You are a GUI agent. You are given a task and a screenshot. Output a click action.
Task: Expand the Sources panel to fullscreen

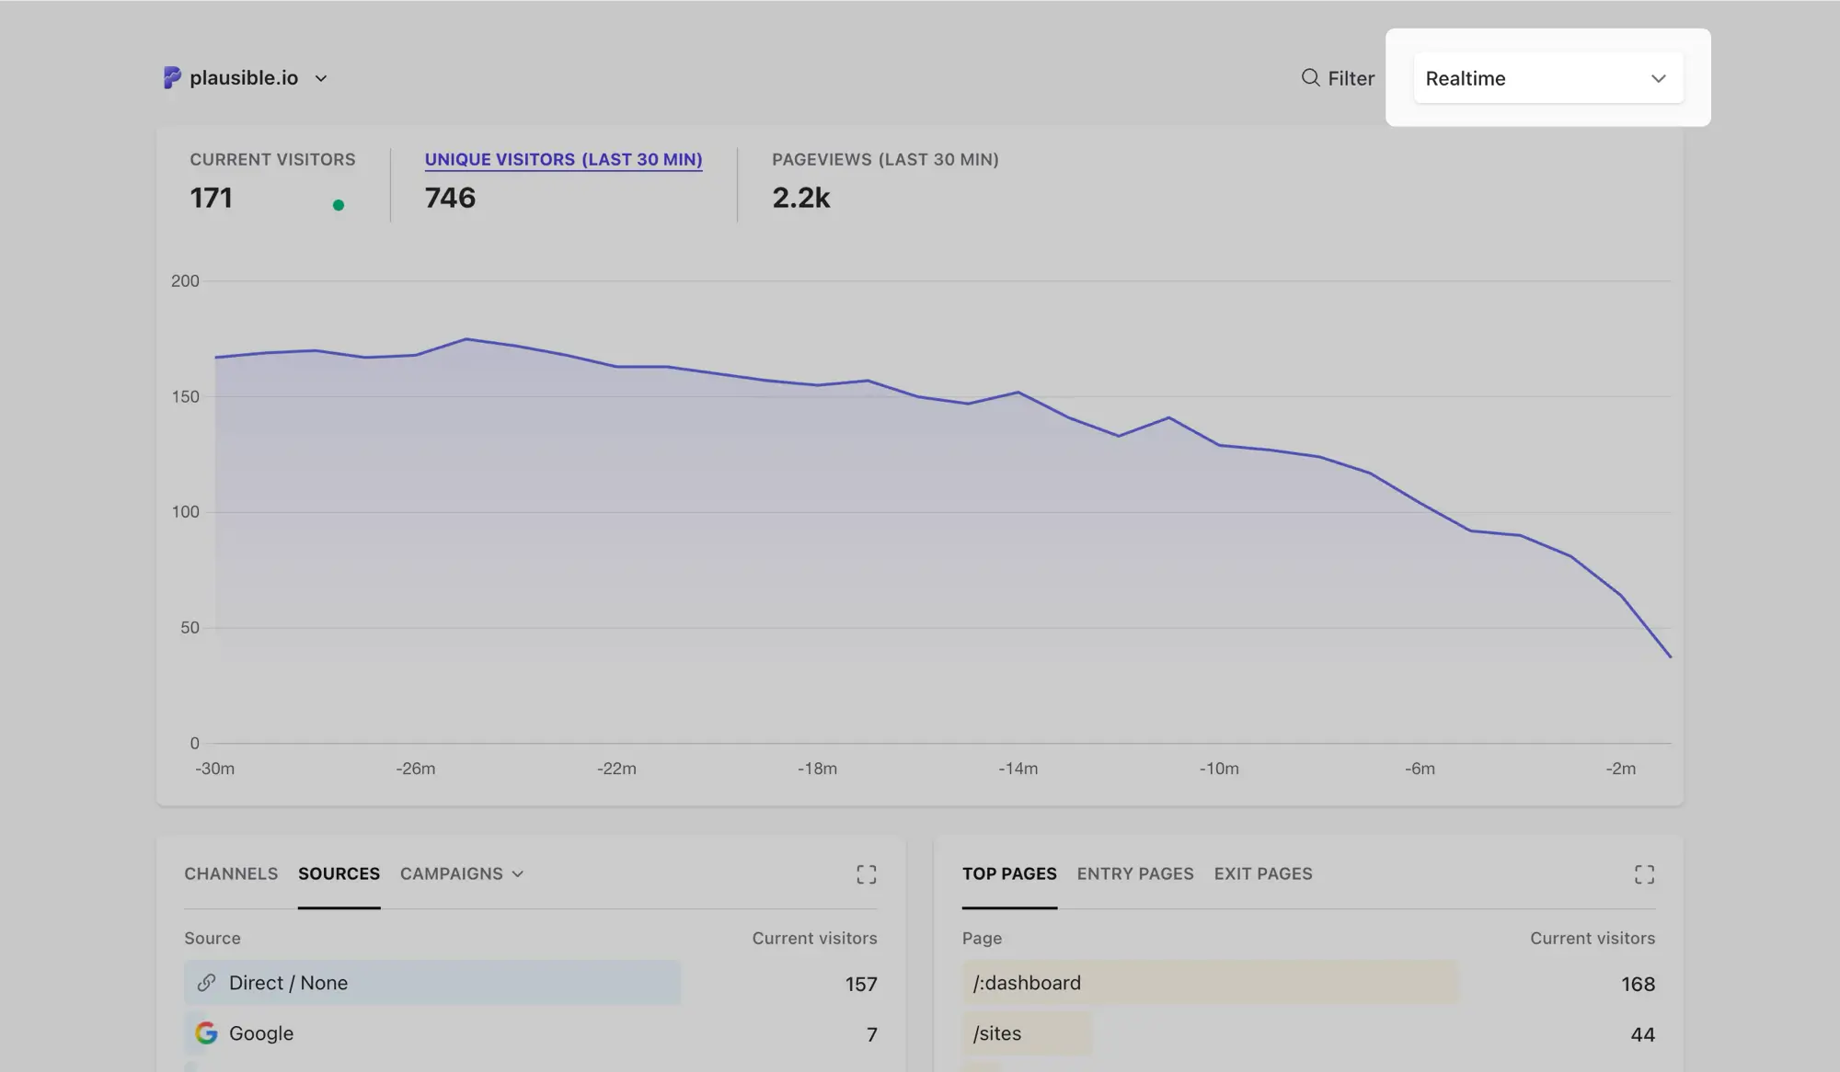[x=866, y=874]
